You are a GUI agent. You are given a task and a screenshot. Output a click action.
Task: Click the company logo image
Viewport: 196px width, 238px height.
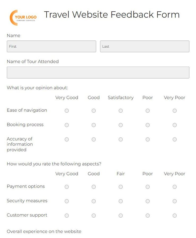coord(23,18)
